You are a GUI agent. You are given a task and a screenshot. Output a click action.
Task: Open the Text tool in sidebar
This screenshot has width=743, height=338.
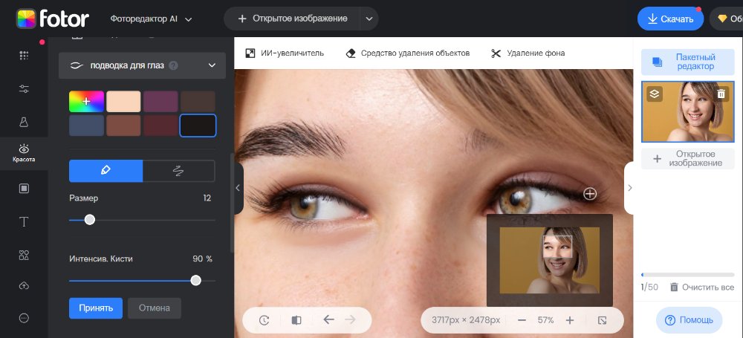pyautogui.click(x=24, y=222)
